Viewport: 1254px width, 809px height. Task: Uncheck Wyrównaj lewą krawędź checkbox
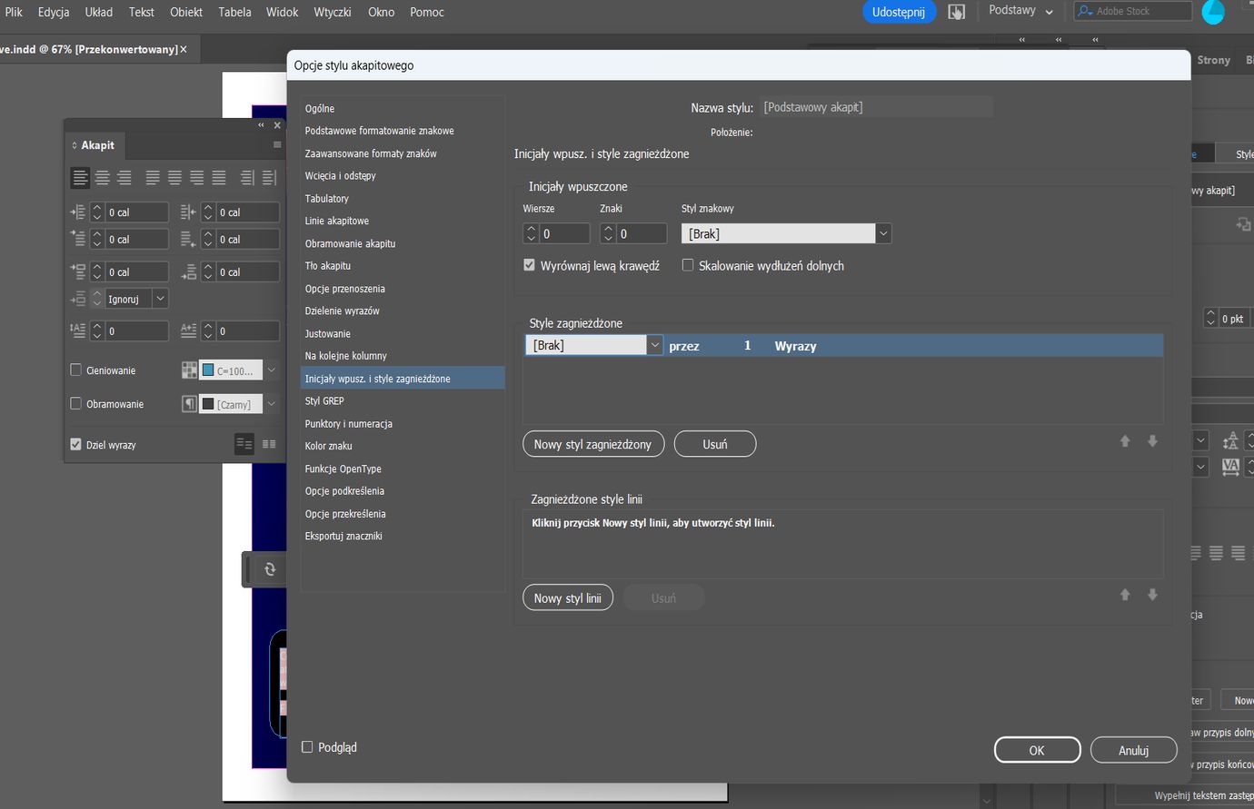pos(529,265)
